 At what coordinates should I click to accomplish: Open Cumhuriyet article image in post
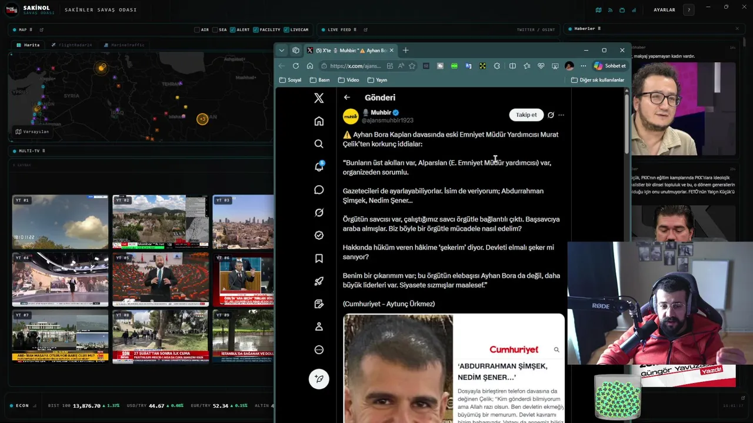click(x=454, y=368)
